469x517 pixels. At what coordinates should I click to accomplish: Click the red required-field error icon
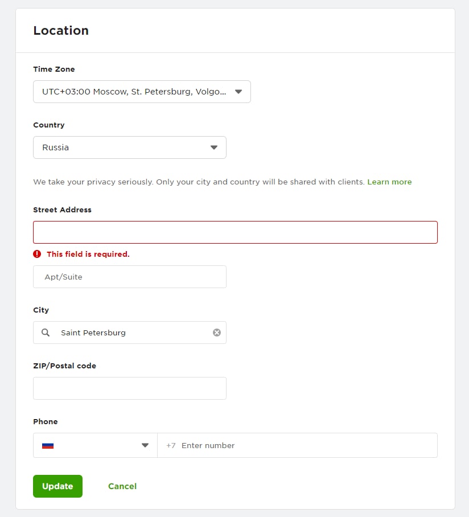pyautogui.click(x=37, y=254)
